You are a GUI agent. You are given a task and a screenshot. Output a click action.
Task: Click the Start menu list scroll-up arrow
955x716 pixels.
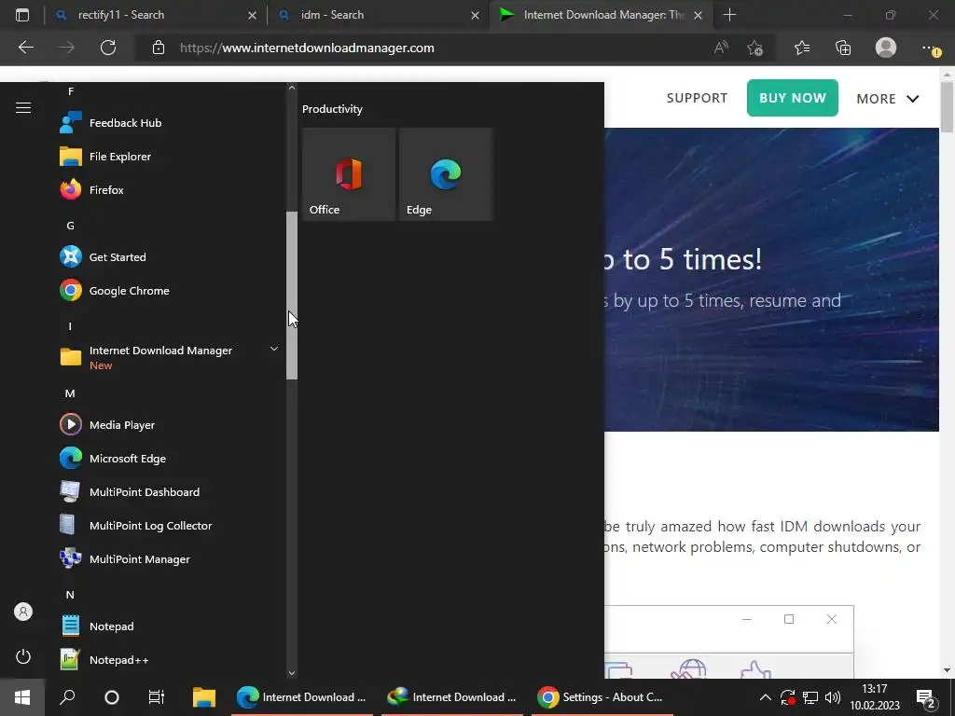coord(292,89)
